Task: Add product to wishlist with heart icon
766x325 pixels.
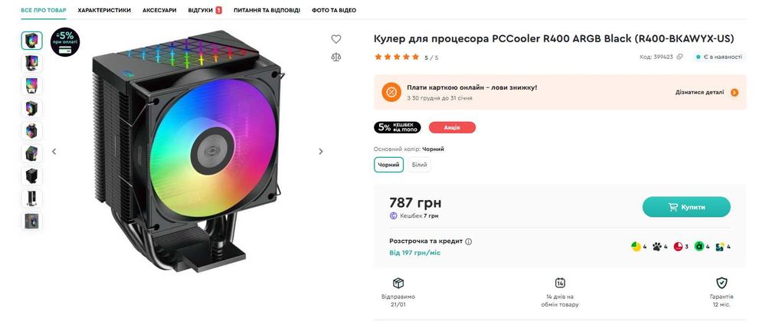Action: click(x=336, y=39)
